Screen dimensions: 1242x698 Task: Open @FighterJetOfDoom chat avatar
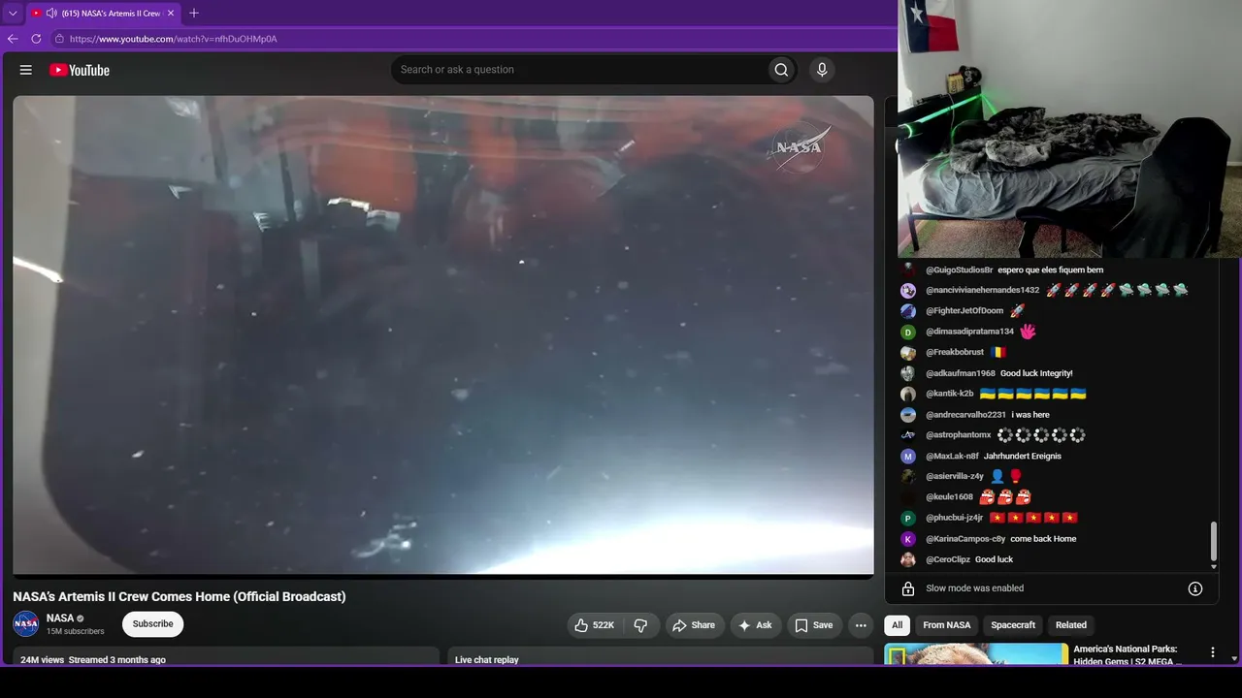point(908,311)
